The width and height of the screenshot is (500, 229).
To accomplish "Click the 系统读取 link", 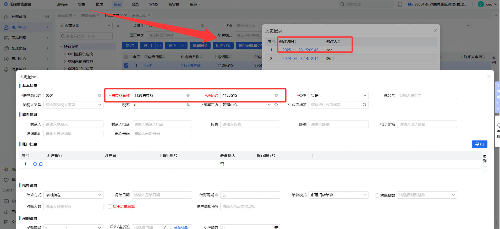I will 181,227.
